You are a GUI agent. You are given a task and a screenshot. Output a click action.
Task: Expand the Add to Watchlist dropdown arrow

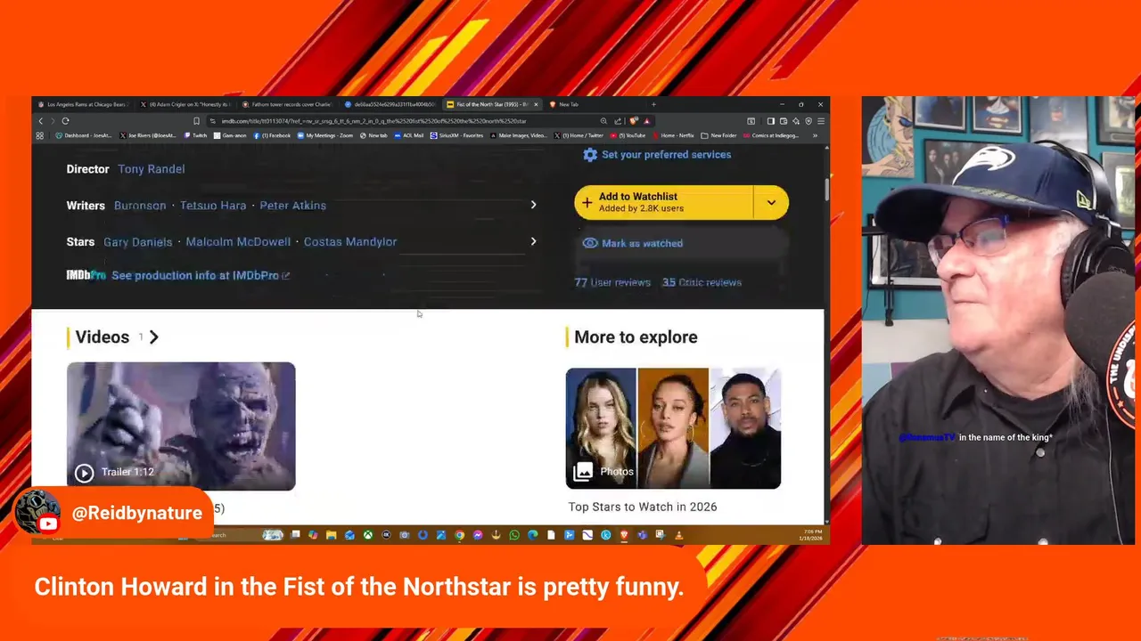pyautogui.click(x=771, y=203)
